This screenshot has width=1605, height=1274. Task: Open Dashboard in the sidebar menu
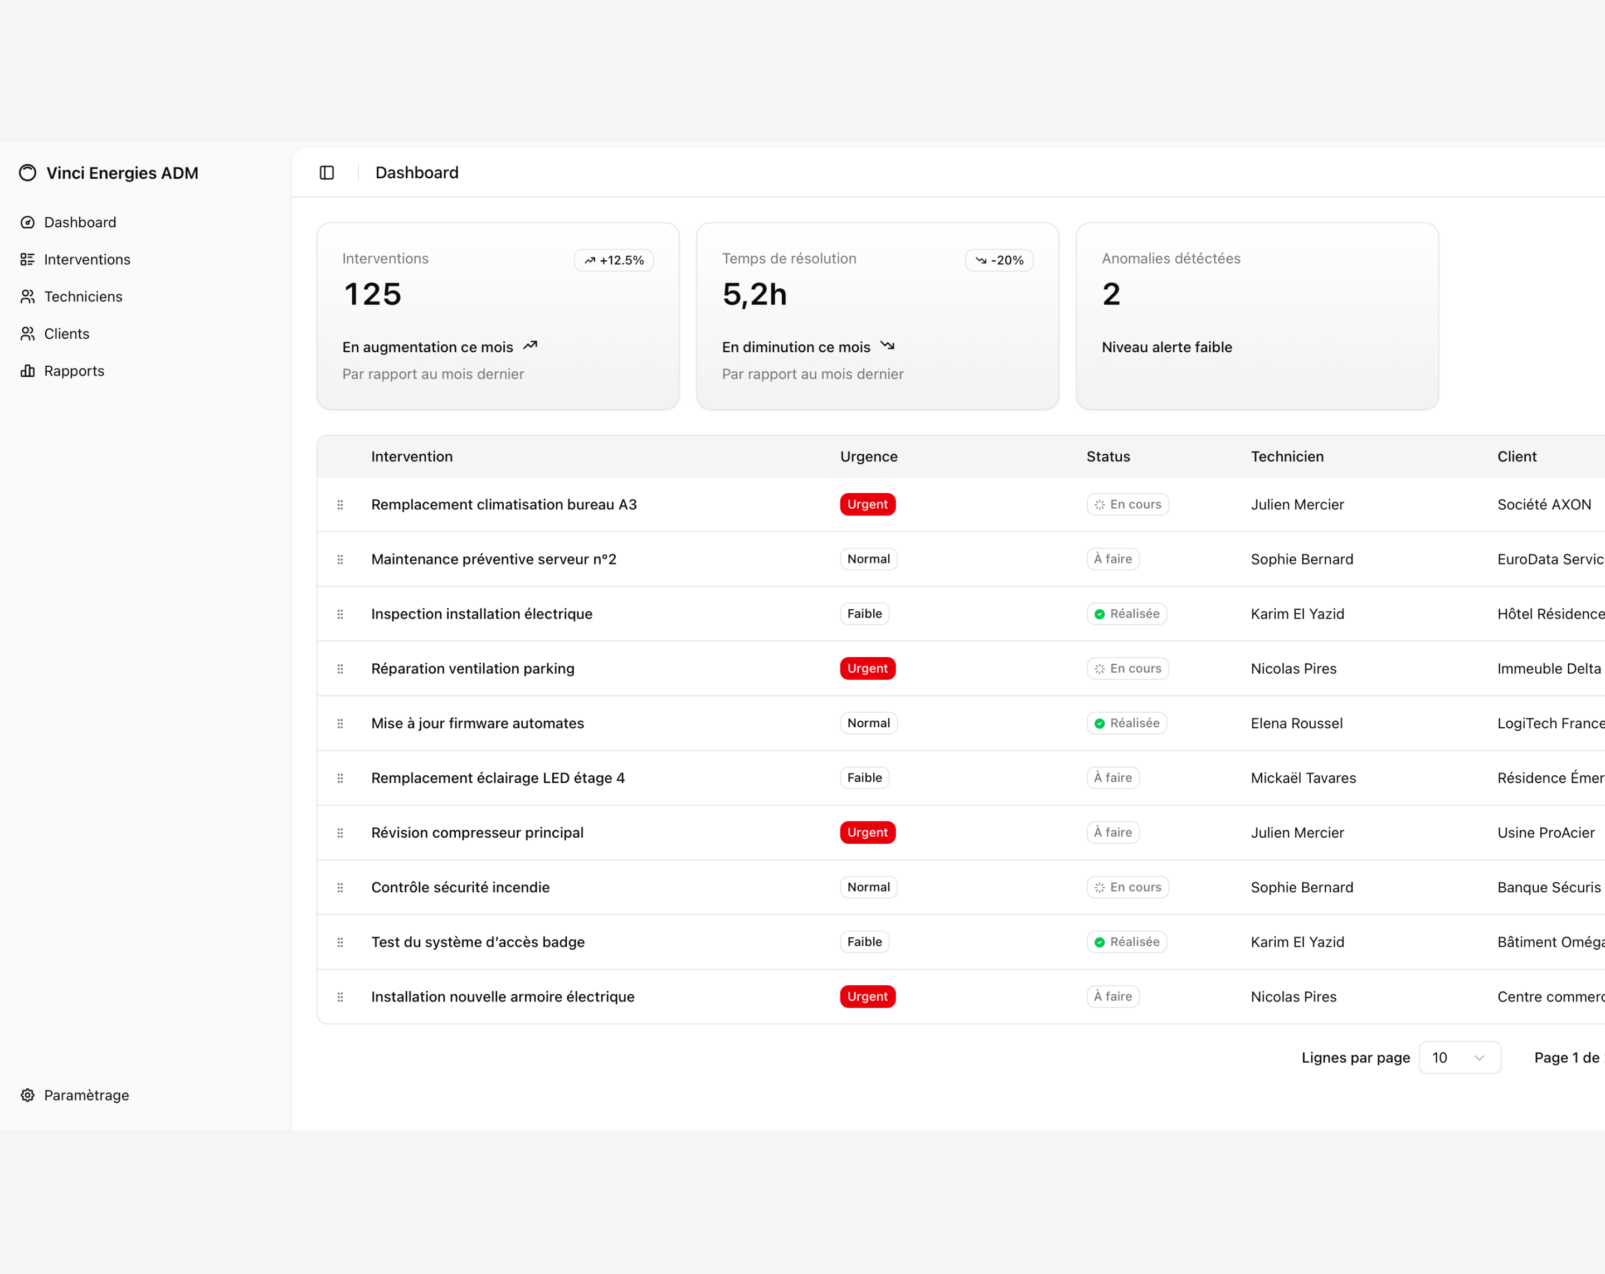[80, 222]
